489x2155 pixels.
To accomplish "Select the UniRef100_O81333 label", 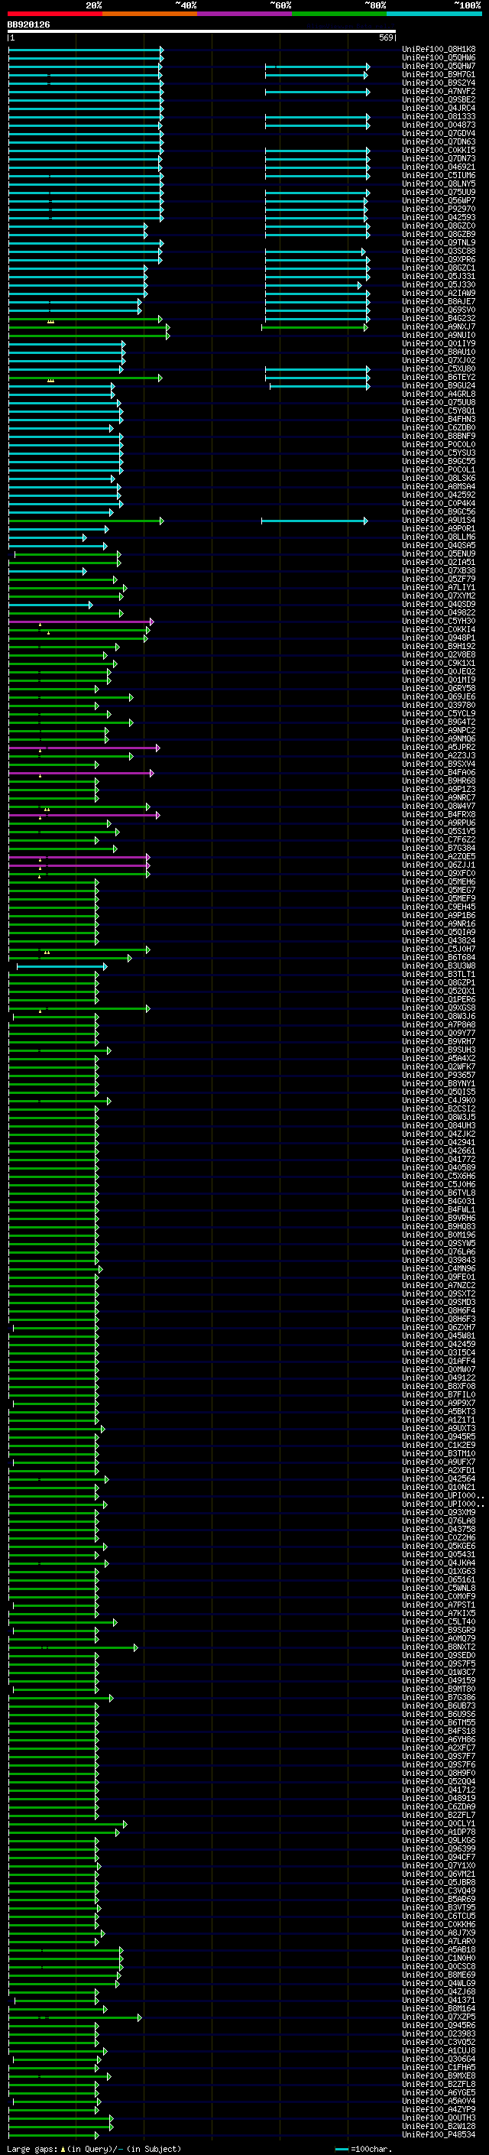I will coord(439,117).
